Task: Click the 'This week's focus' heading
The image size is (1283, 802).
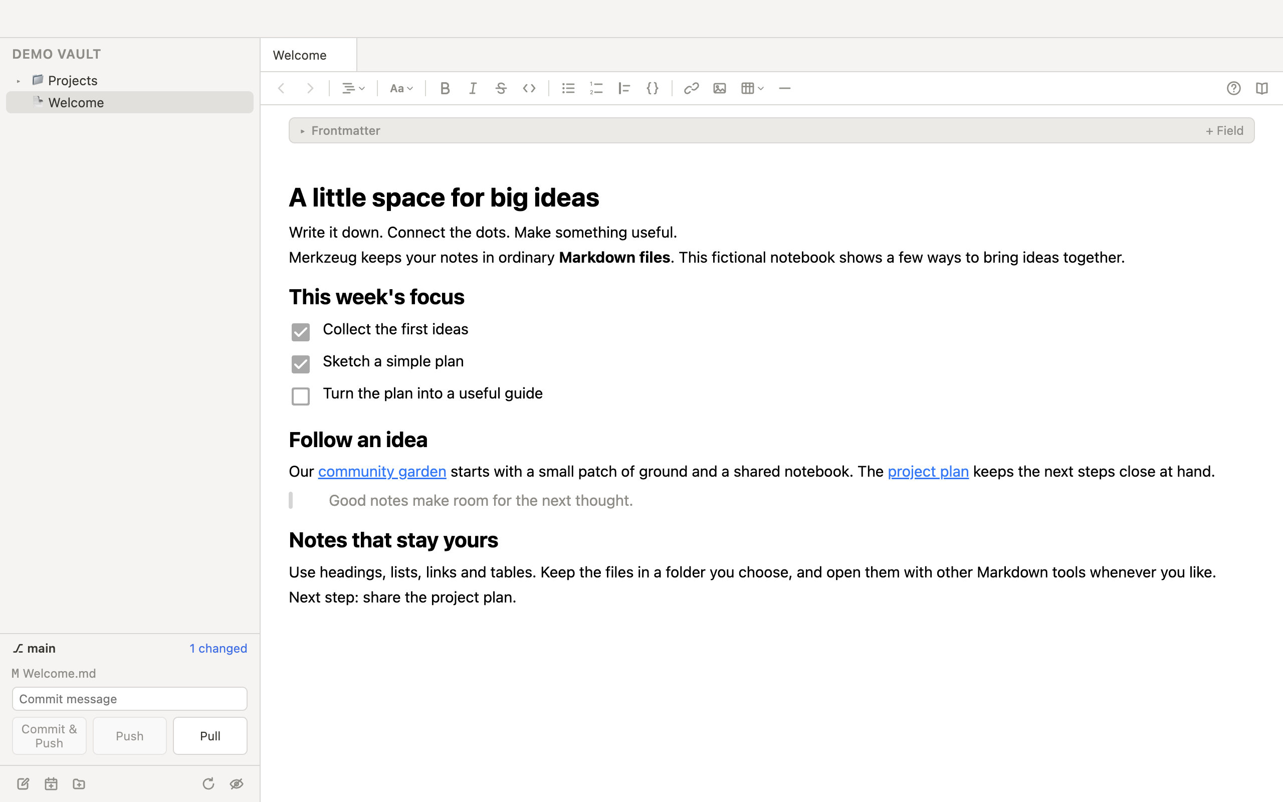Action: [x=376, y=297]
